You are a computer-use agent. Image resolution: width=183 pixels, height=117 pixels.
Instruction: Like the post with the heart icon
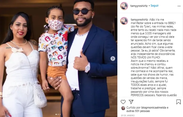coord(123,102)
